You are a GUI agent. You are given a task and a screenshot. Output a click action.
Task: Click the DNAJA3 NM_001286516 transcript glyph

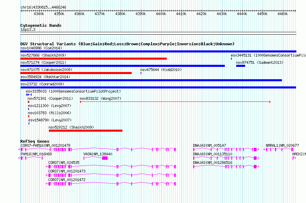point(226,167)
